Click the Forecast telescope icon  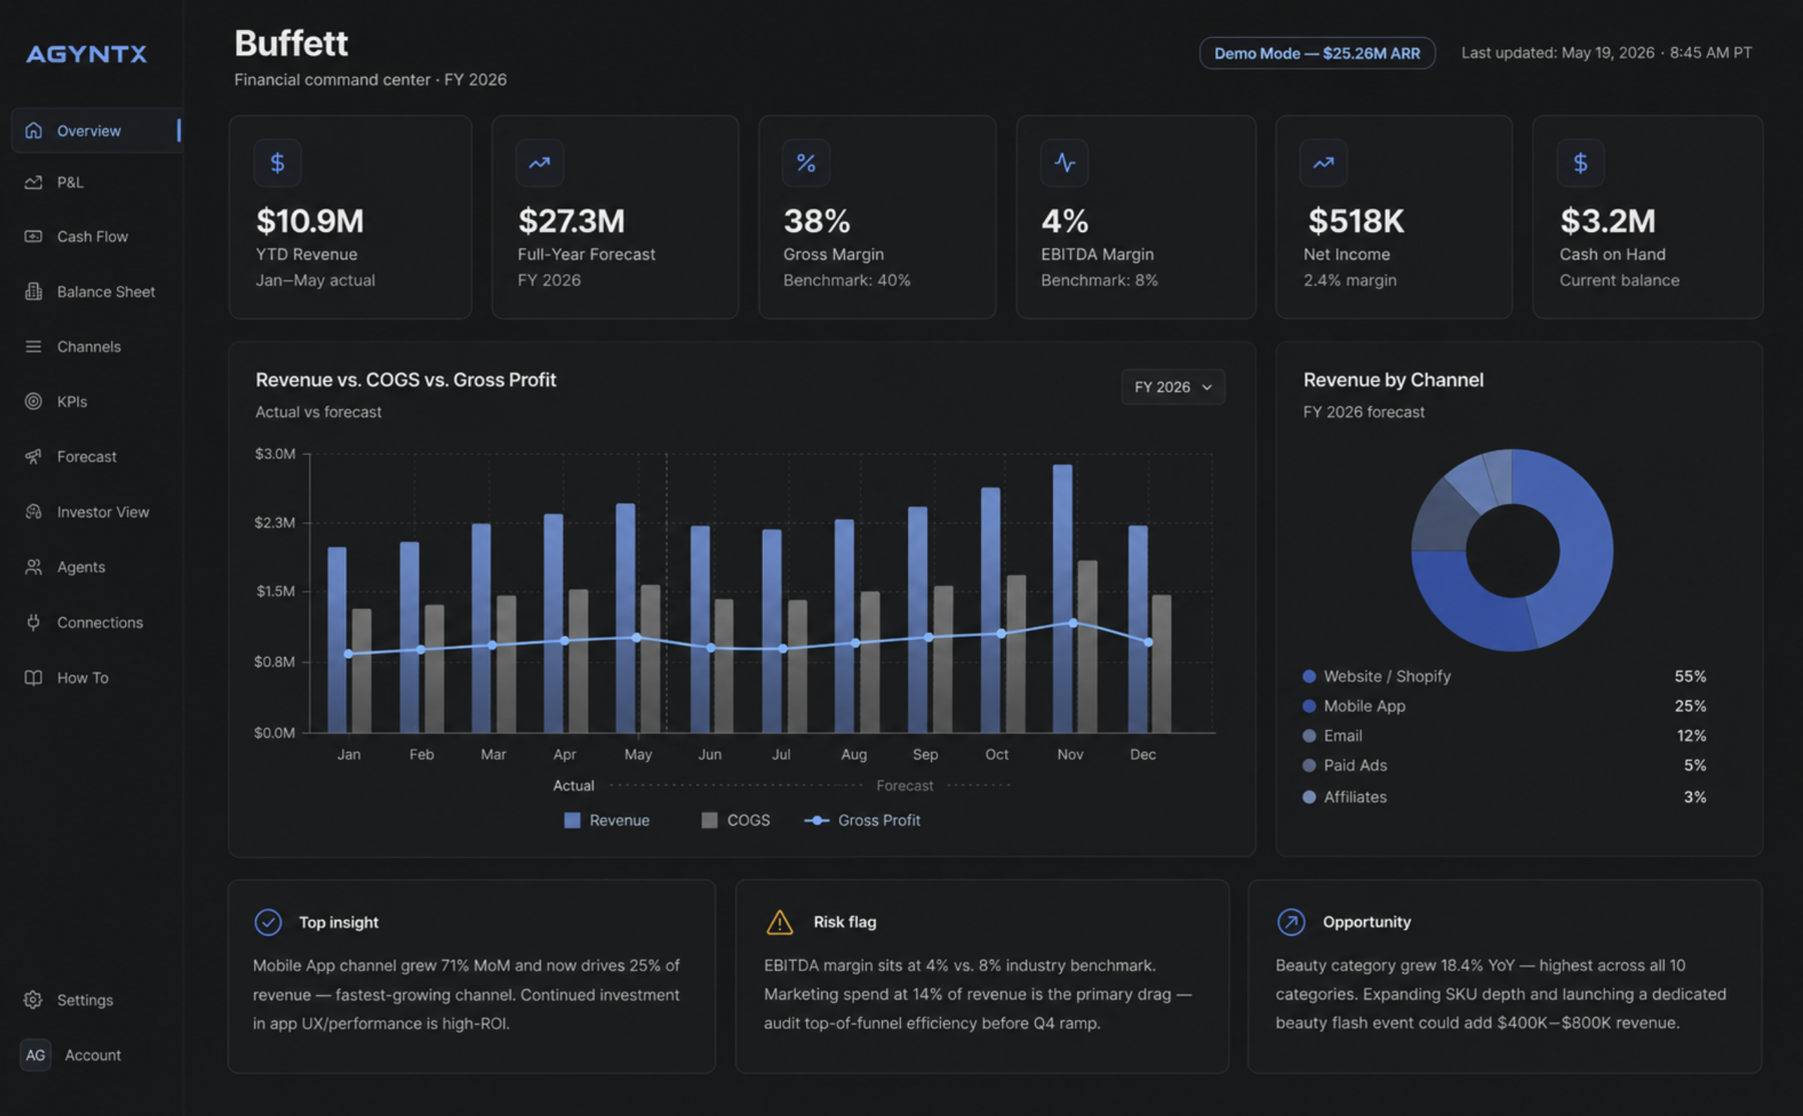coord(33,457)
